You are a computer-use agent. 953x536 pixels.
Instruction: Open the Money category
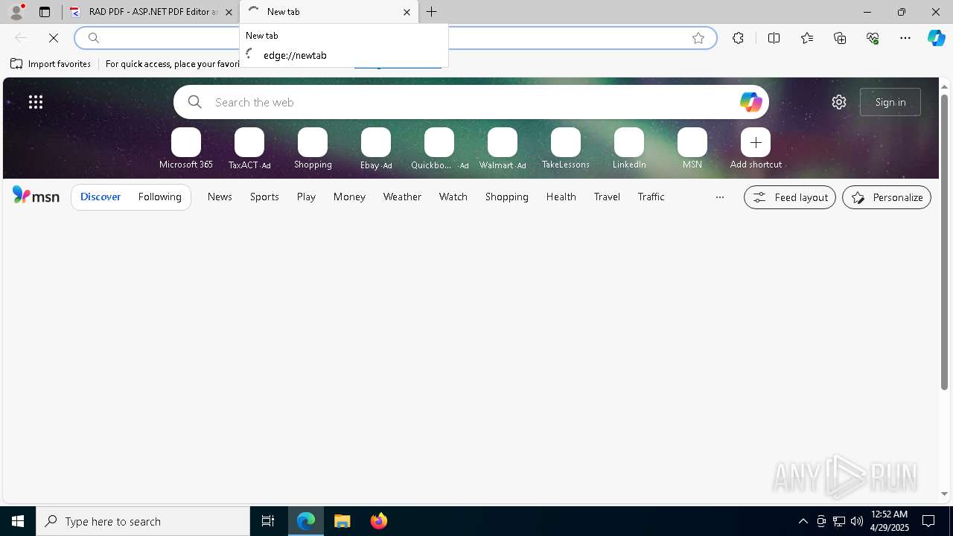click(x=349, y=197)
